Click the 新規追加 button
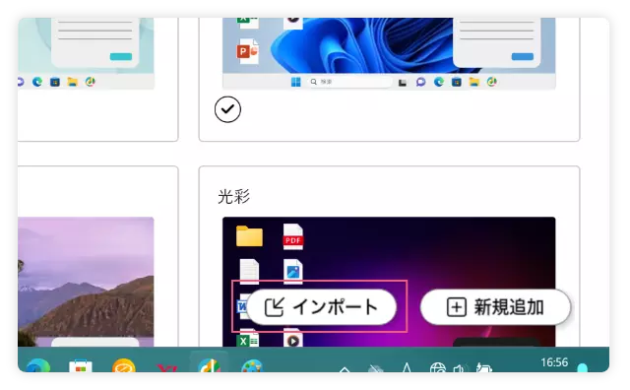 495,307
